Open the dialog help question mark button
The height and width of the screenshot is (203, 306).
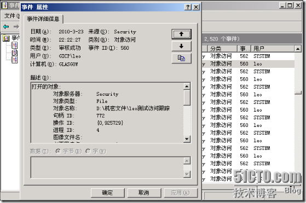click(x=188, y=7)
